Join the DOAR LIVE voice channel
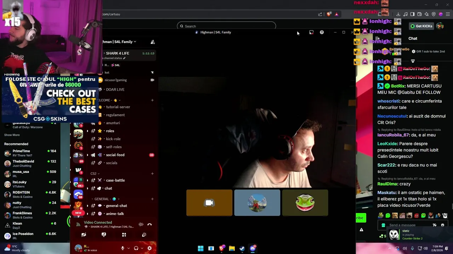The height and width of the screenshot is (254, 453). 115,90
